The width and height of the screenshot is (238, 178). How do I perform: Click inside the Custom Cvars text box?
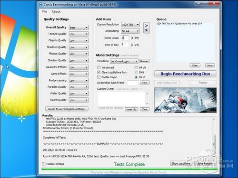[x=121, y=98]
